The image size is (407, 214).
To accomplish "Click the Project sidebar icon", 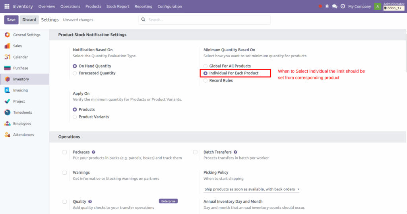I will 7,101.
